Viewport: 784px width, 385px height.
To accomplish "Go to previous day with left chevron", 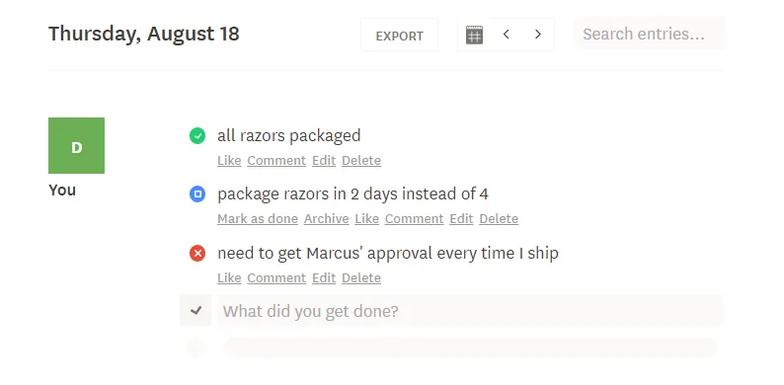I will (506, 34).
